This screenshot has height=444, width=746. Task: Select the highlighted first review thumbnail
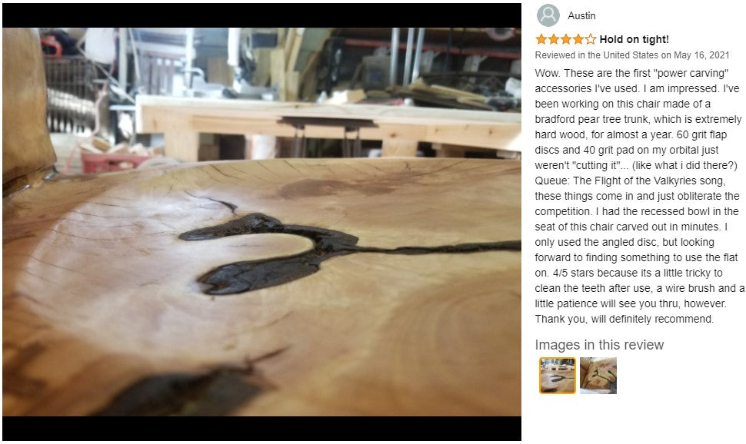[x=557, y=376]
